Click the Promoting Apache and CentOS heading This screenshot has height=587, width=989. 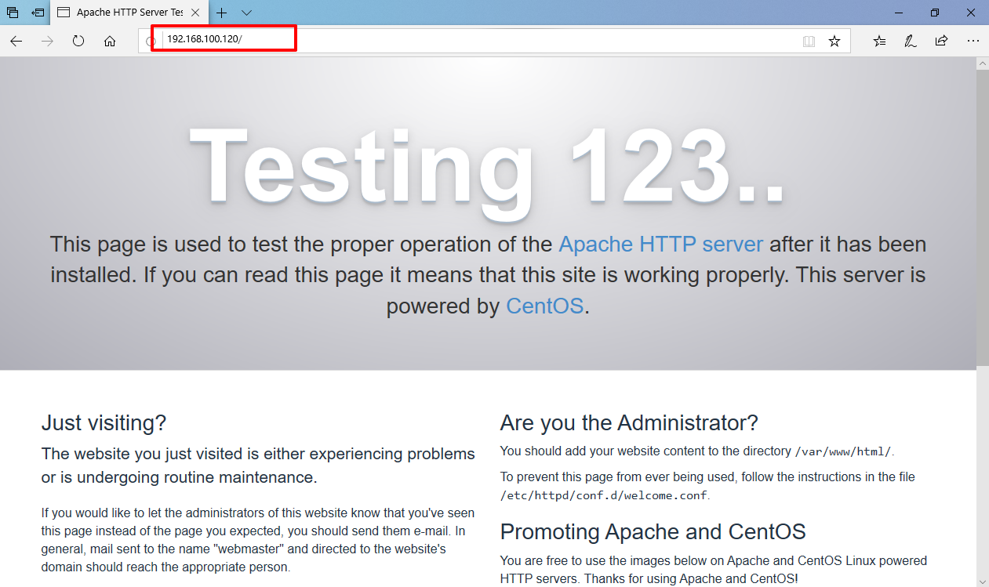point(653,532)
